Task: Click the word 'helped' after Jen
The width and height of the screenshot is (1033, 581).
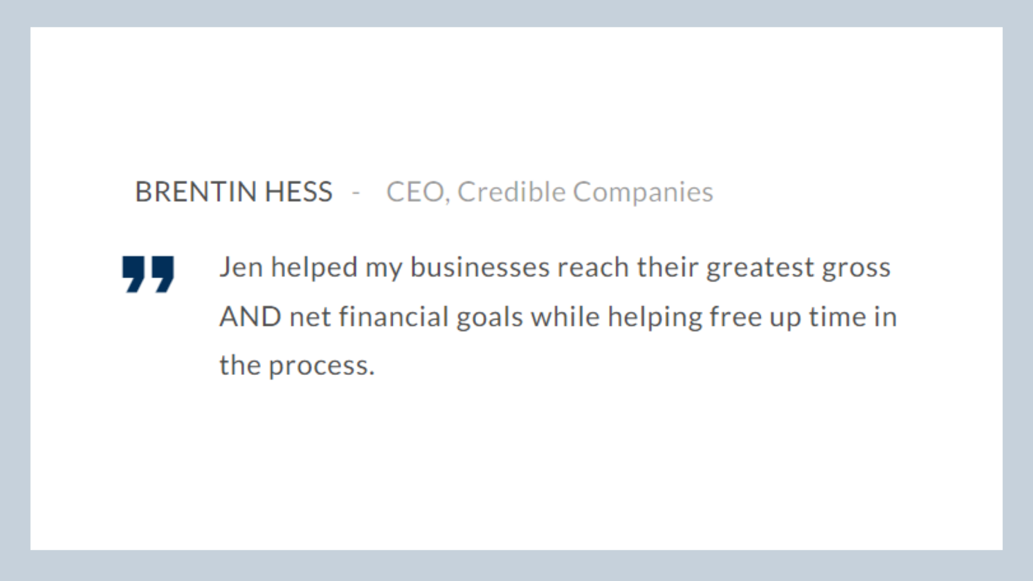Action: (314, 268)
